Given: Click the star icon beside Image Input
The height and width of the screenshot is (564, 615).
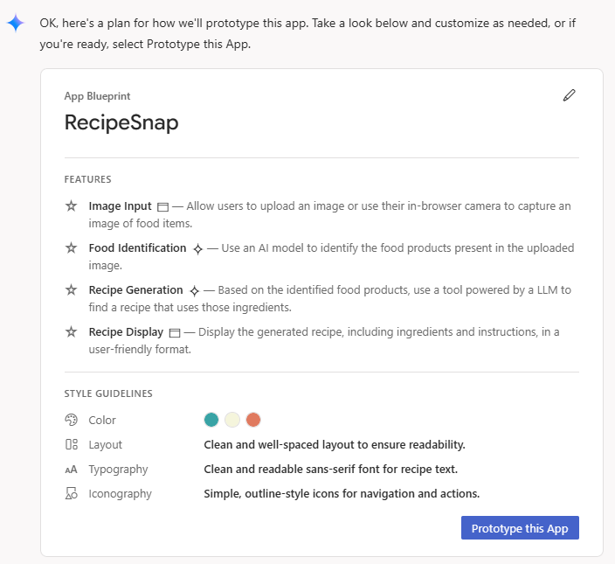Looking at the screenshot, I should click(72, 206).
